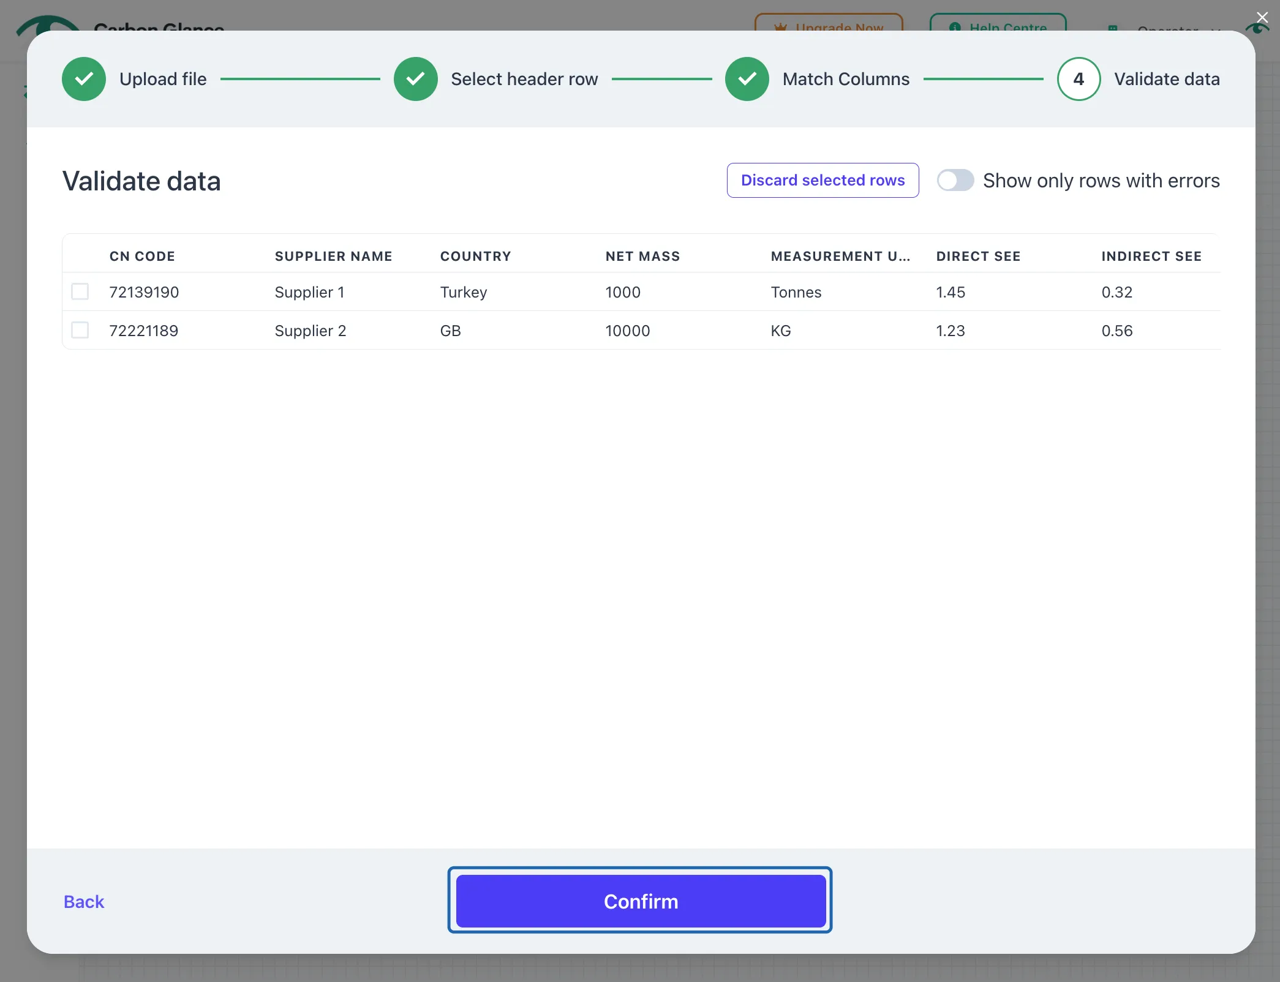
Task: Click the net mass 10000 cell
Action: pyautogui.click(x=628, y=331)
